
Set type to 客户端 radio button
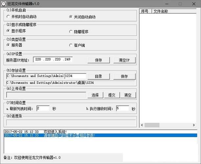(71, 45)
